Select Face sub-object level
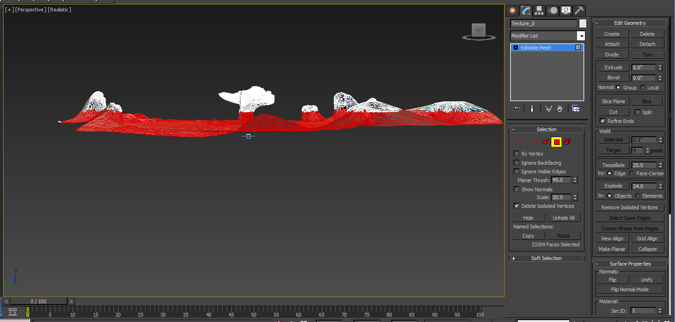The width and height of the screenshot is (675, 322). point(545,142)
